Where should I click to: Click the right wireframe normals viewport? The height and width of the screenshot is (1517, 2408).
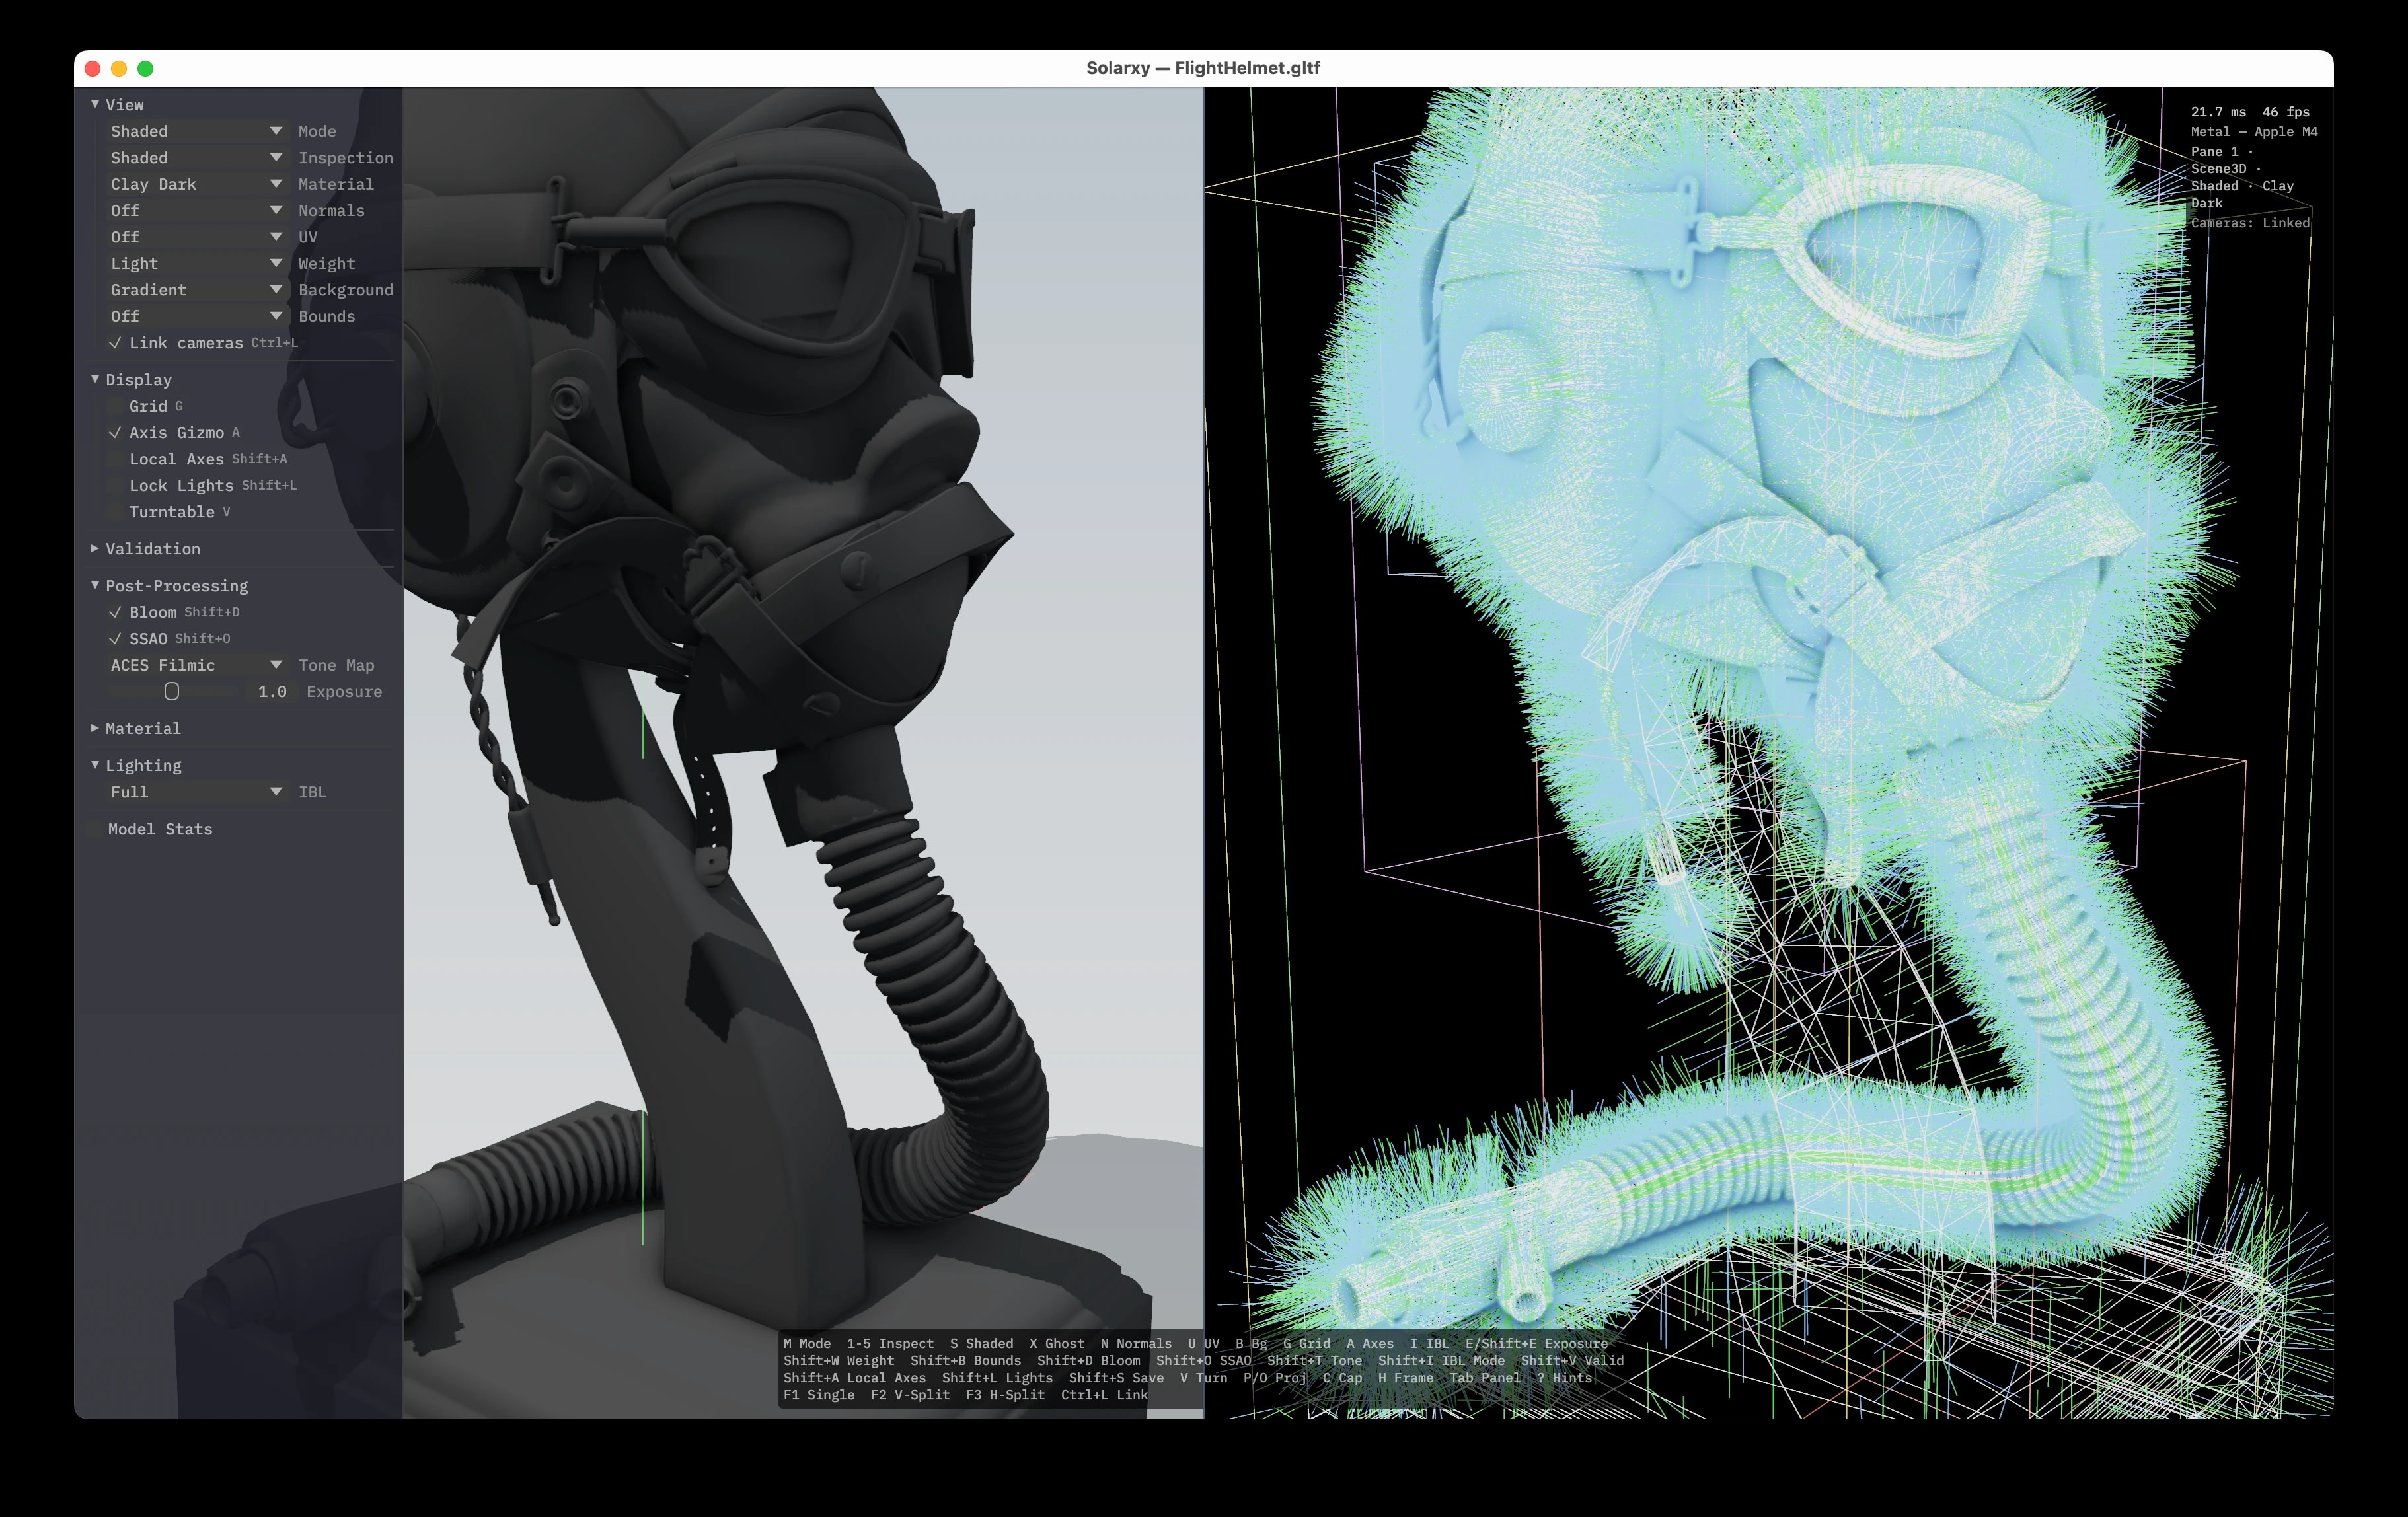(1769, 753)
